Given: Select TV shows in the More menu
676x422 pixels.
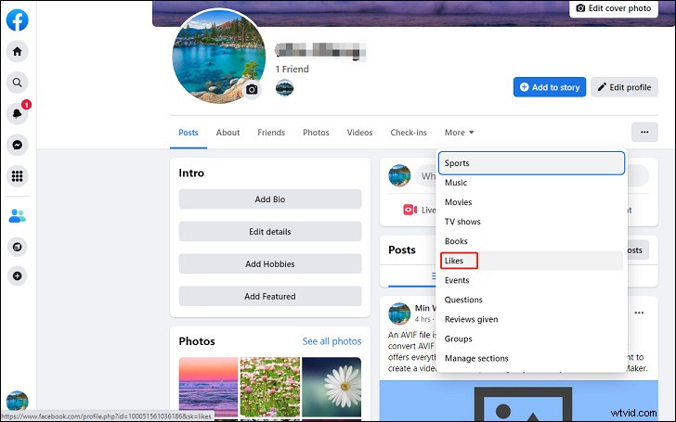Looking at the screenshot, I should point(531,222).
